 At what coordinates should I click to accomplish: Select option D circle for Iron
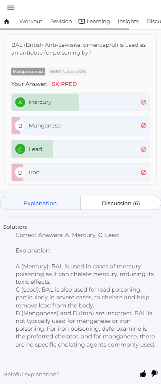(x=20, y=173)
